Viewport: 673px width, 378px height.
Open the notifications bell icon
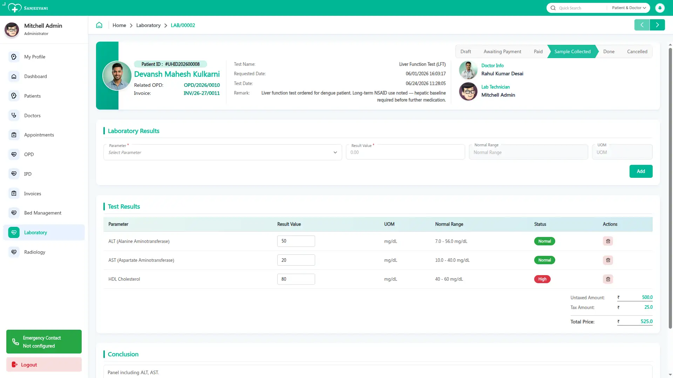tap(660, 8)
